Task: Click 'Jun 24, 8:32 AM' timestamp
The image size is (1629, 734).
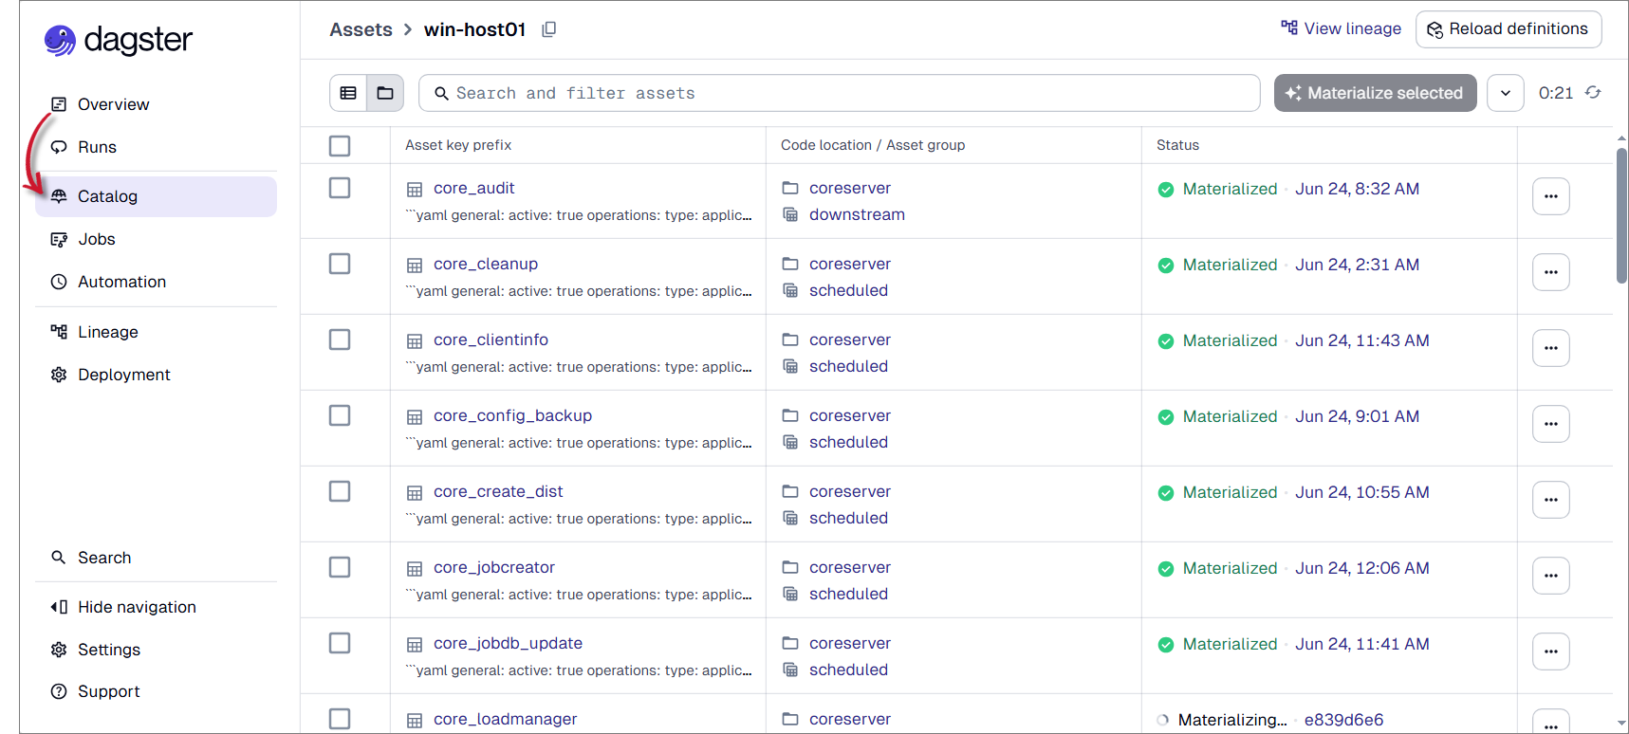Action: [1358, 189]
